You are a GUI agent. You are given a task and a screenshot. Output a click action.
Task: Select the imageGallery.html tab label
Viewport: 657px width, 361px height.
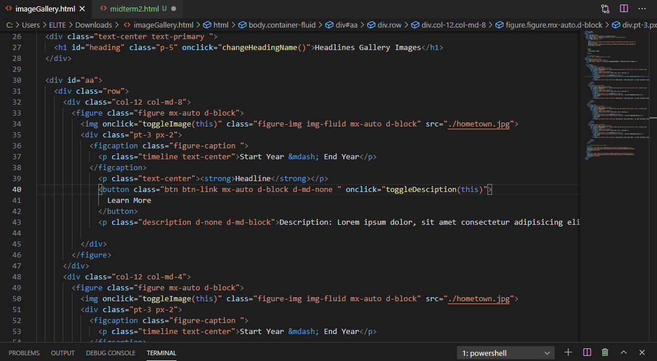pos(45,9)
